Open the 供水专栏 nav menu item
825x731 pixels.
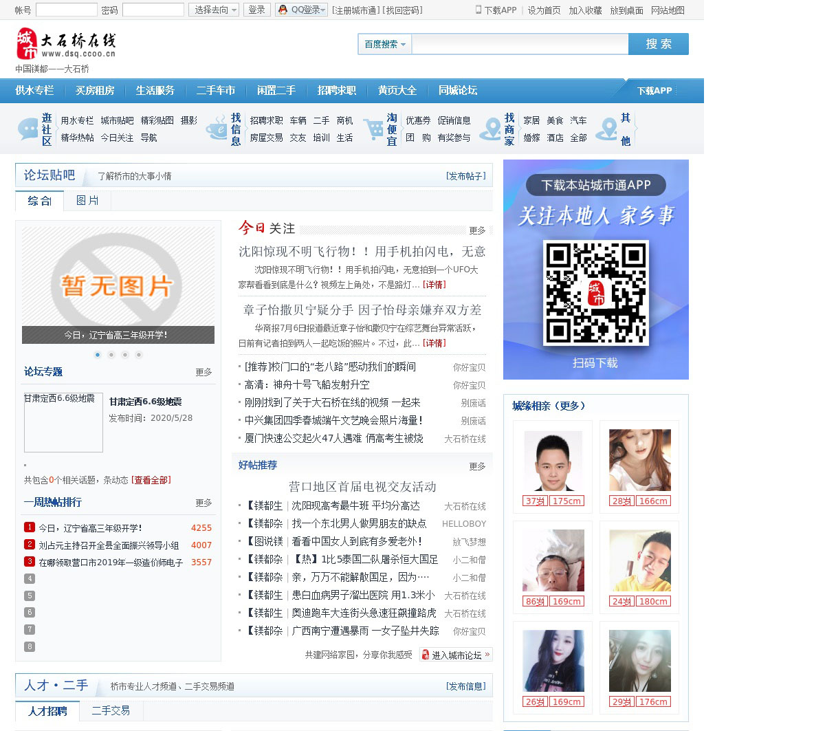point(34,90)
